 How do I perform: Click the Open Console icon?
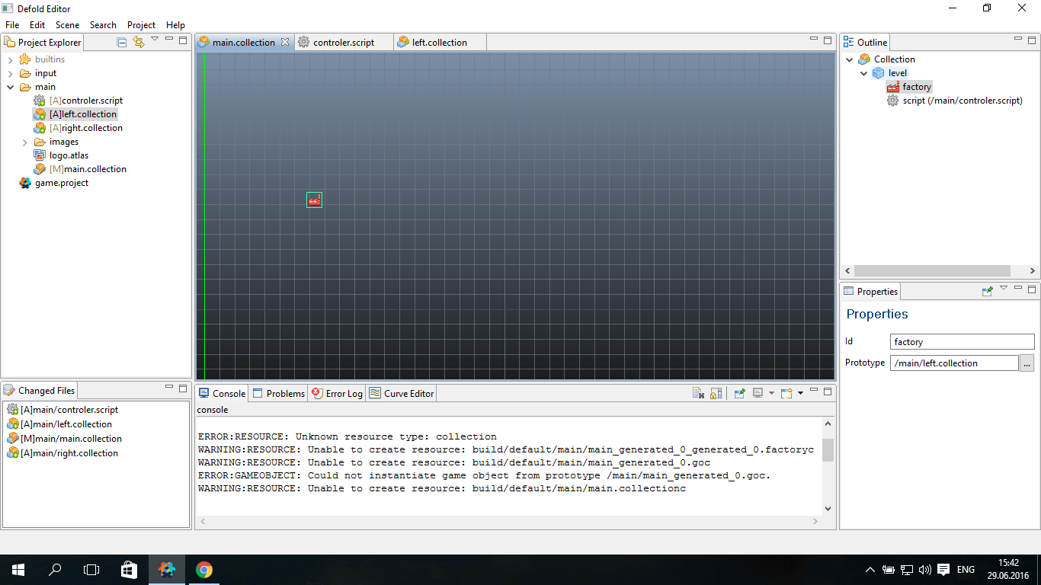point(786,393)
